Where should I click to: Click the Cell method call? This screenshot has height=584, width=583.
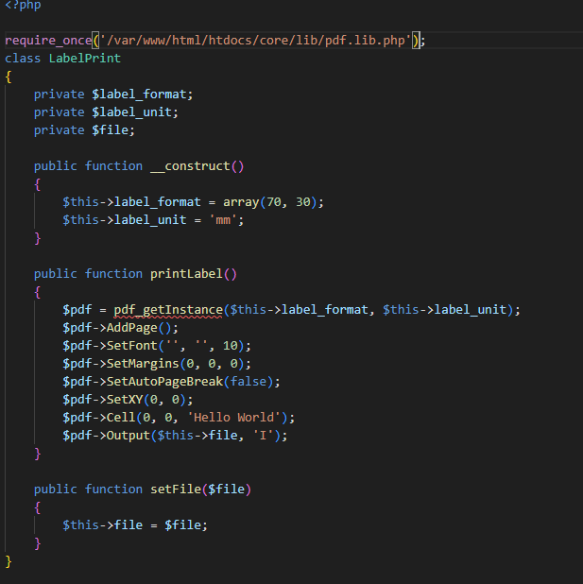(x=121, y=417)
